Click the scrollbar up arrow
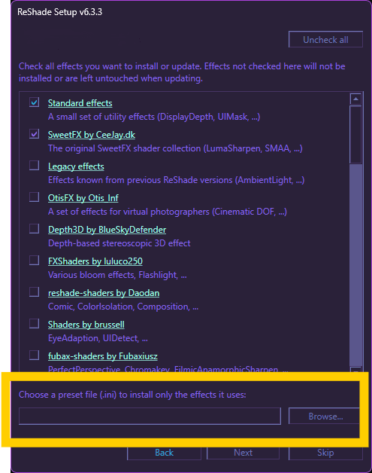372x473 pixels. pos(355,99)
